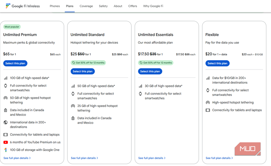Click watch icon in Unlimited Essentials card
This screenshot has height=166, width=271.
(x=140, y=94)
